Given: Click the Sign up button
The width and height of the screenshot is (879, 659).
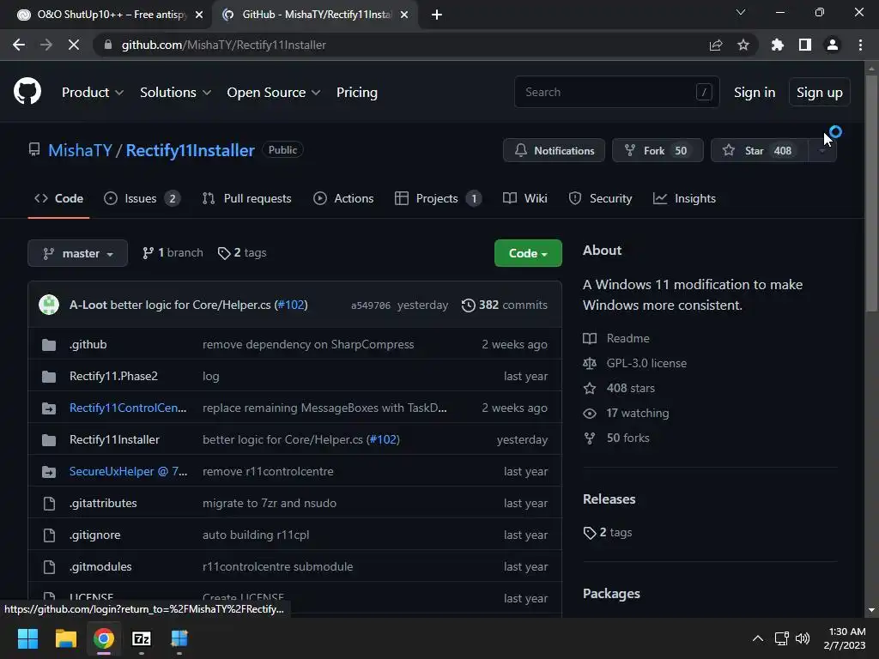Looking at the screenshot, I should click(x=820, y=93).
